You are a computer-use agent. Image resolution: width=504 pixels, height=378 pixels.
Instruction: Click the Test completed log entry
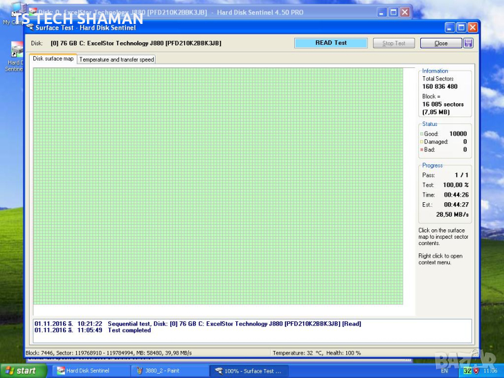pyautogui.click(x=129, y=330)
